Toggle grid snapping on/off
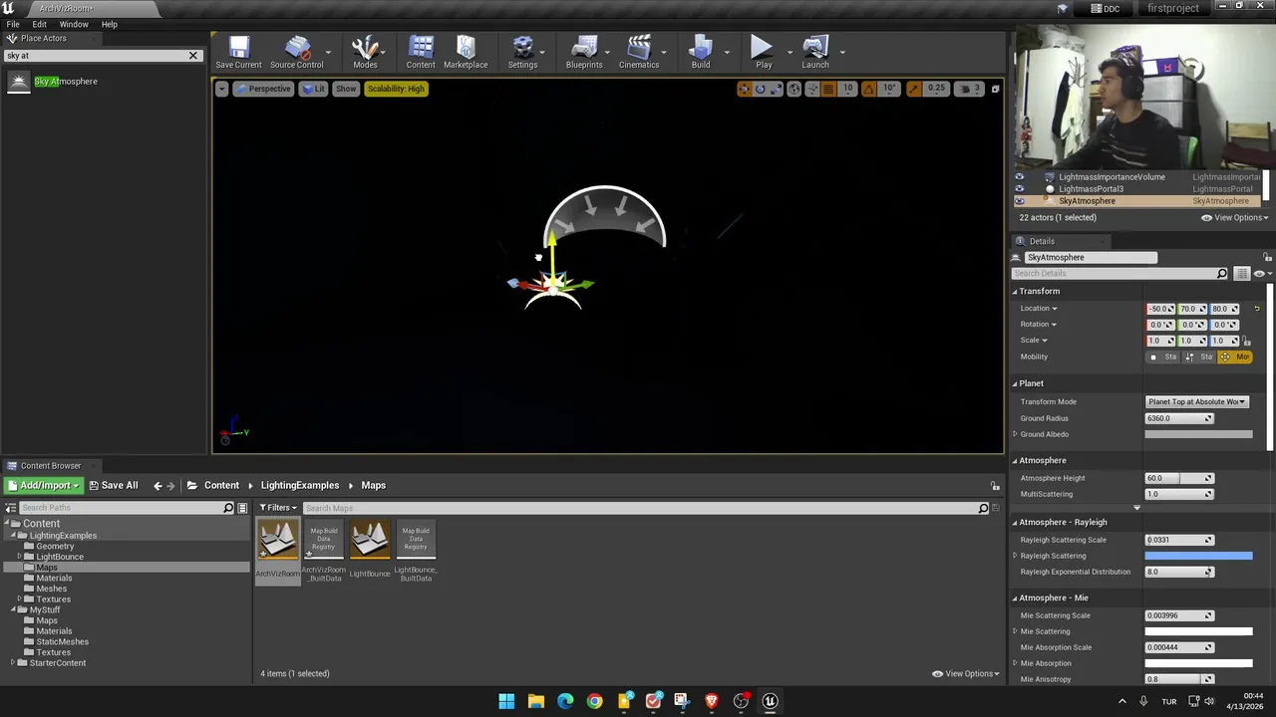 828,89
